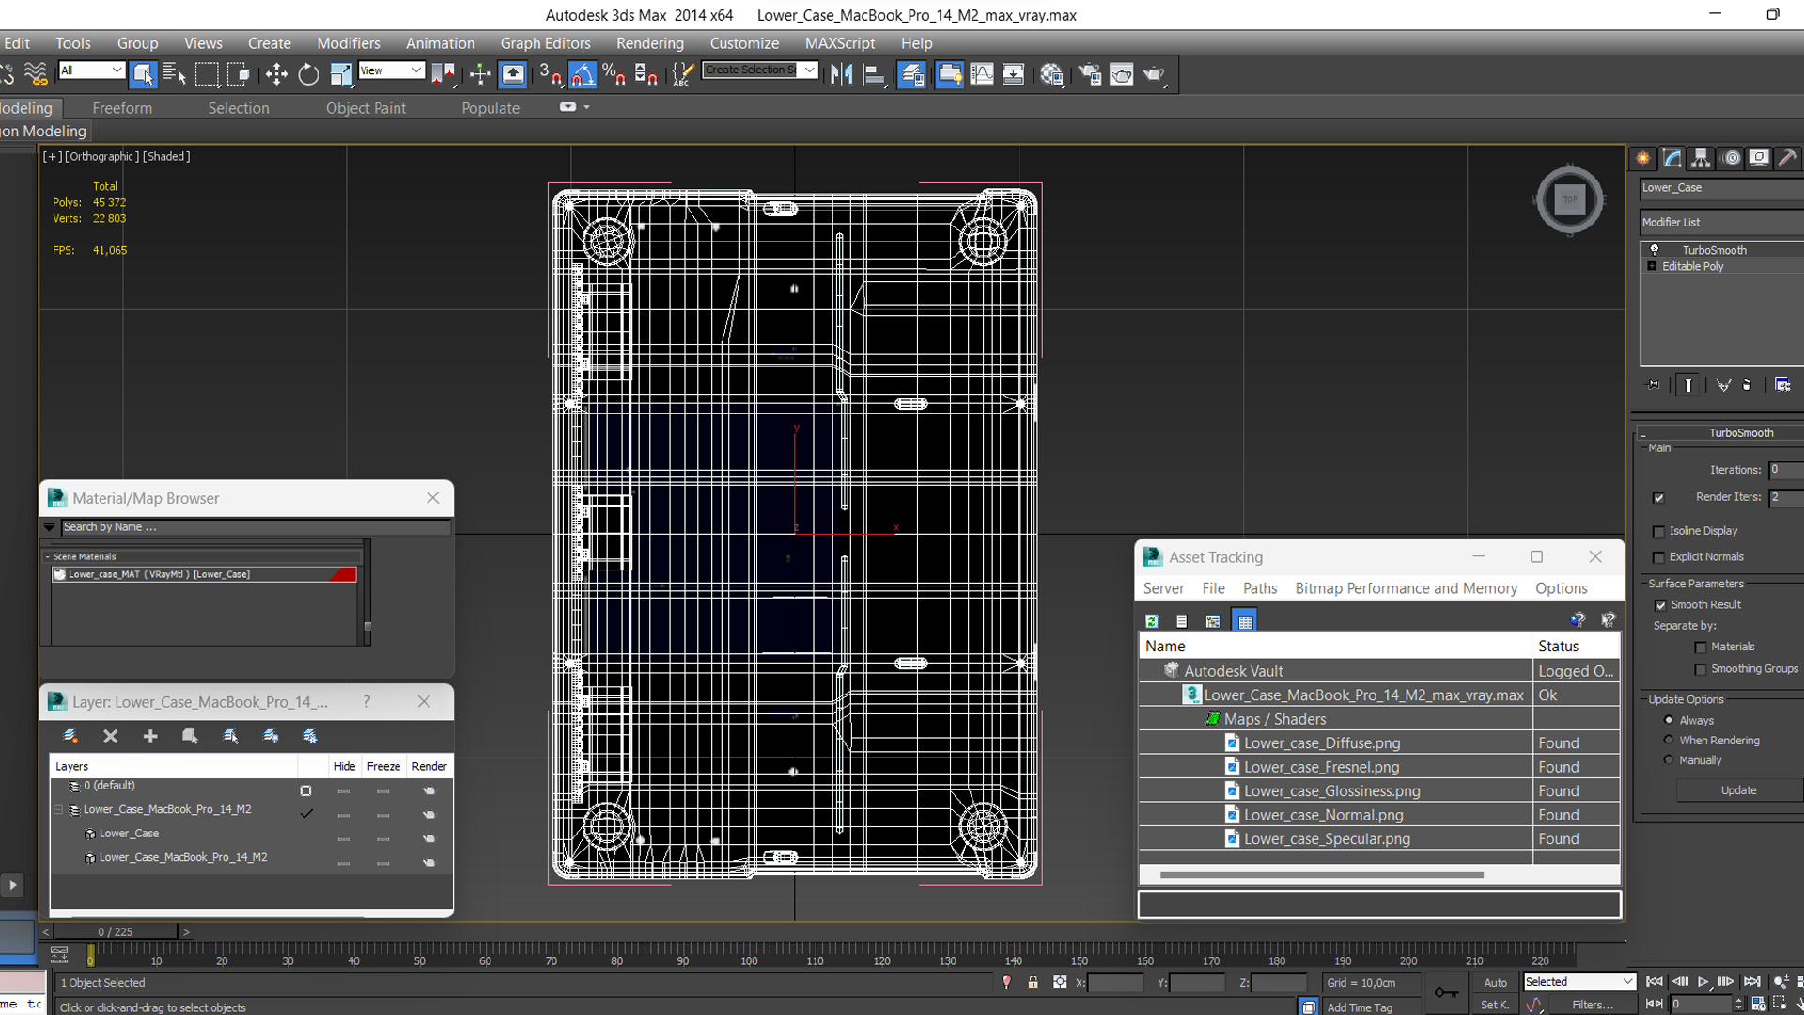Expand Editable Poly in modifier stack
The width and height of the screenshot is (1804, 1015).
(1652, 266)
